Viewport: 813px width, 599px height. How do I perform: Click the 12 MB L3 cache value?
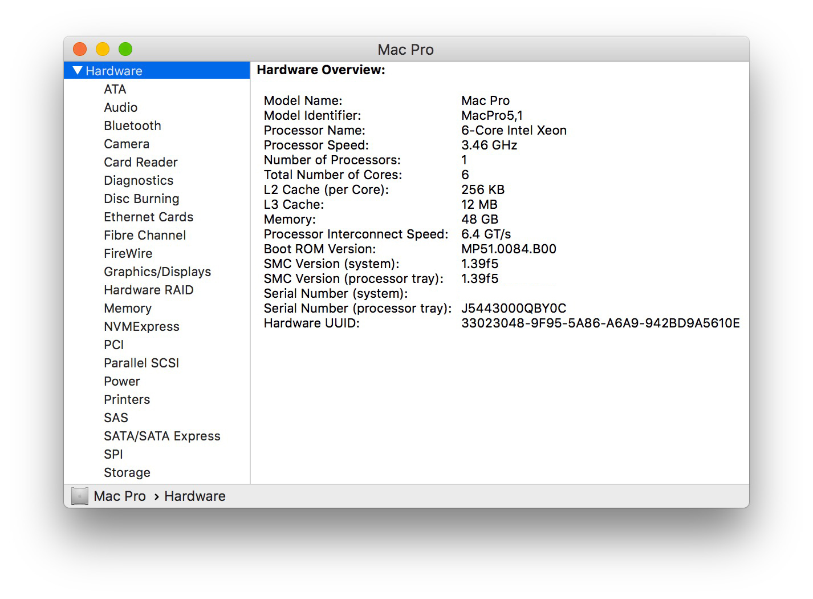tap(479, 205)
